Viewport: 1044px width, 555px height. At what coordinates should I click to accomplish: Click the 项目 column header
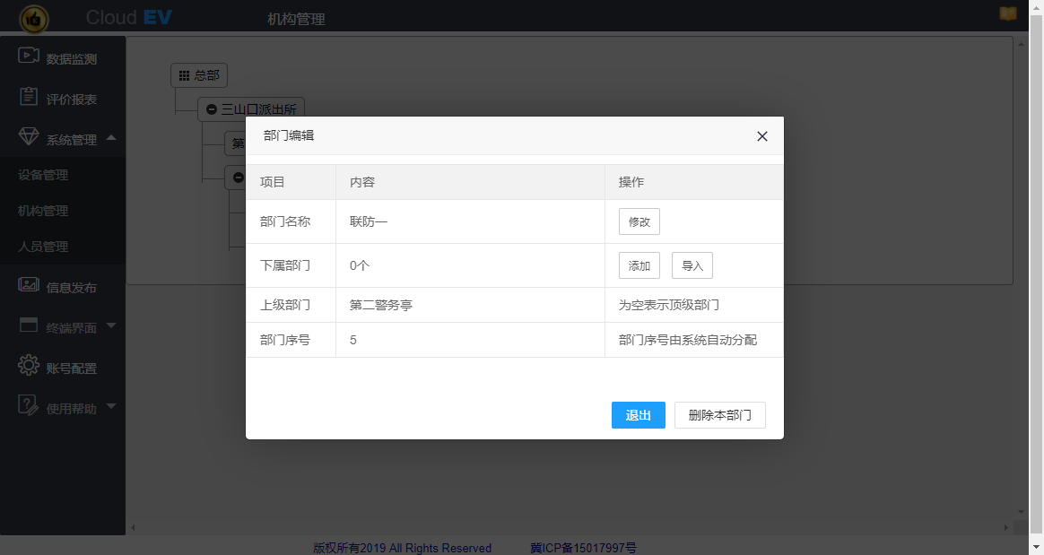point(273,182)
